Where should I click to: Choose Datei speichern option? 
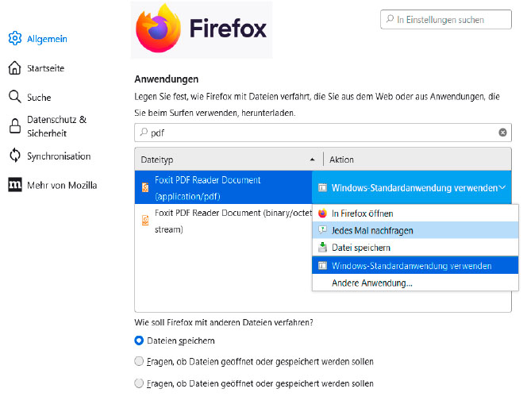[415, 248]
